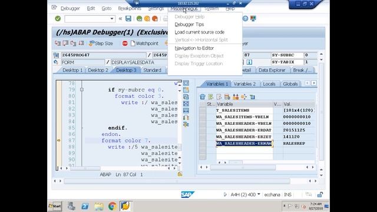377x212 pixels.
Task: Switch to Desktop 1 tab
Action: (x=72, y=70)
